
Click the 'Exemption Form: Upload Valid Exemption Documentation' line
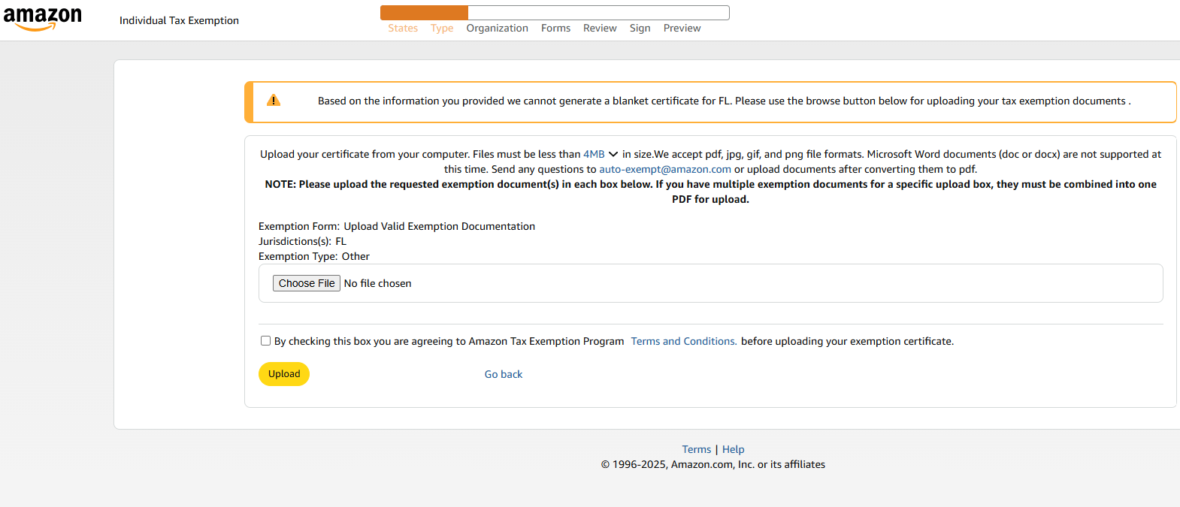(x=397, y=226)
